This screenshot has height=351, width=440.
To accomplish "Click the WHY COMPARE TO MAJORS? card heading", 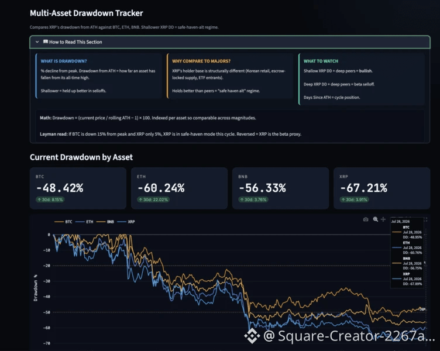I will tap(201, 61).
